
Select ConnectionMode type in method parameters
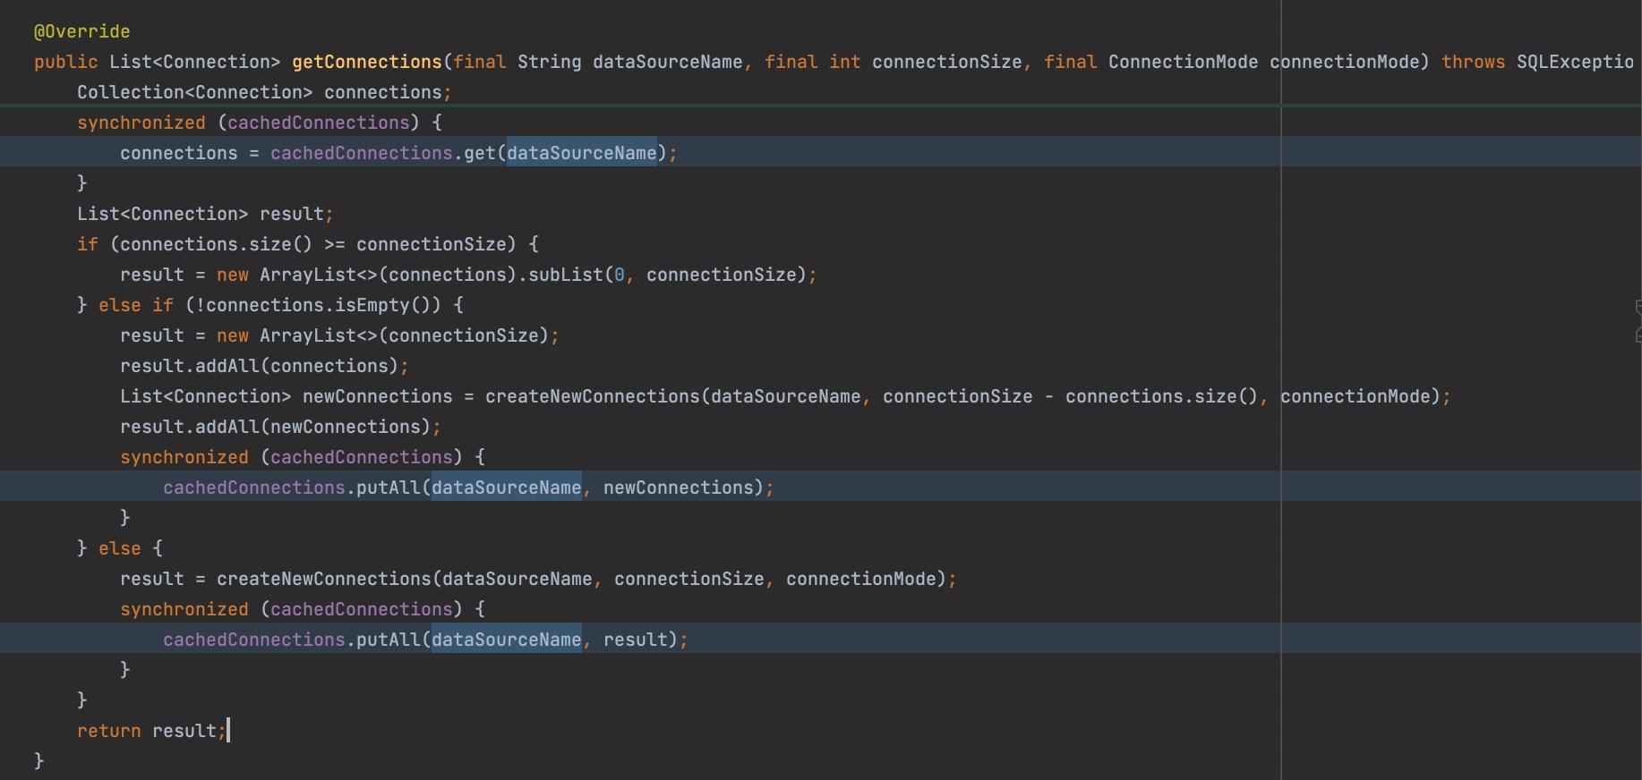tap(1183, 62)
